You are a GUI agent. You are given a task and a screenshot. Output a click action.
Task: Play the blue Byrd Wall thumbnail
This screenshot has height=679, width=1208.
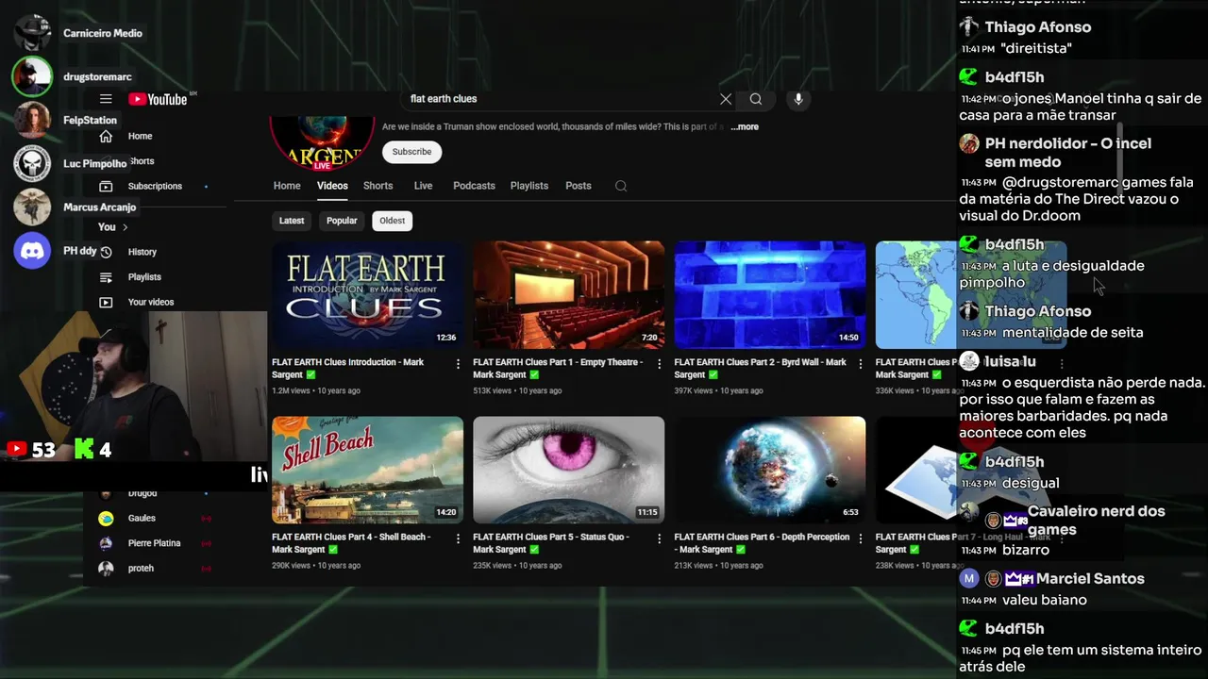(x=769, y=295)
